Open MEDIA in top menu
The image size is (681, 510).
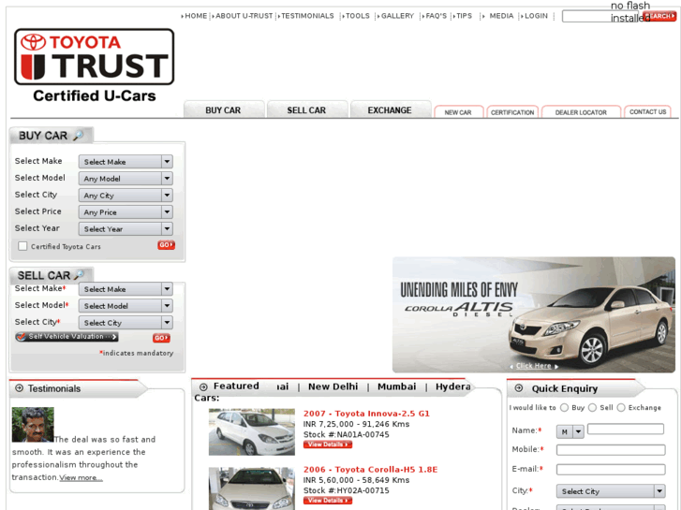(500, 16)
